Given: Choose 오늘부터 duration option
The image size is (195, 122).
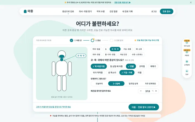Looking at the screenshot, I should click(x=99, y=84).
